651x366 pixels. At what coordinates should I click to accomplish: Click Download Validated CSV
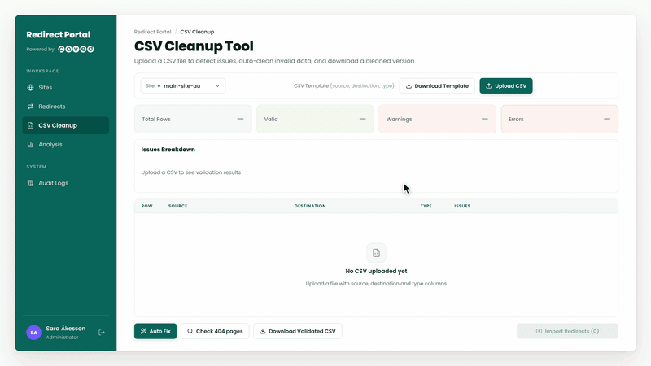coord(298,331)
